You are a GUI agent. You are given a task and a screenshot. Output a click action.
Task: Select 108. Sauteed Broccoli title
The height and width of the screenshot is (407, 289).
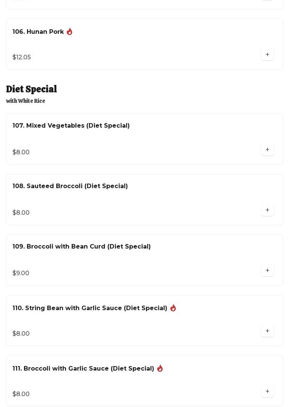click(70, 186)
